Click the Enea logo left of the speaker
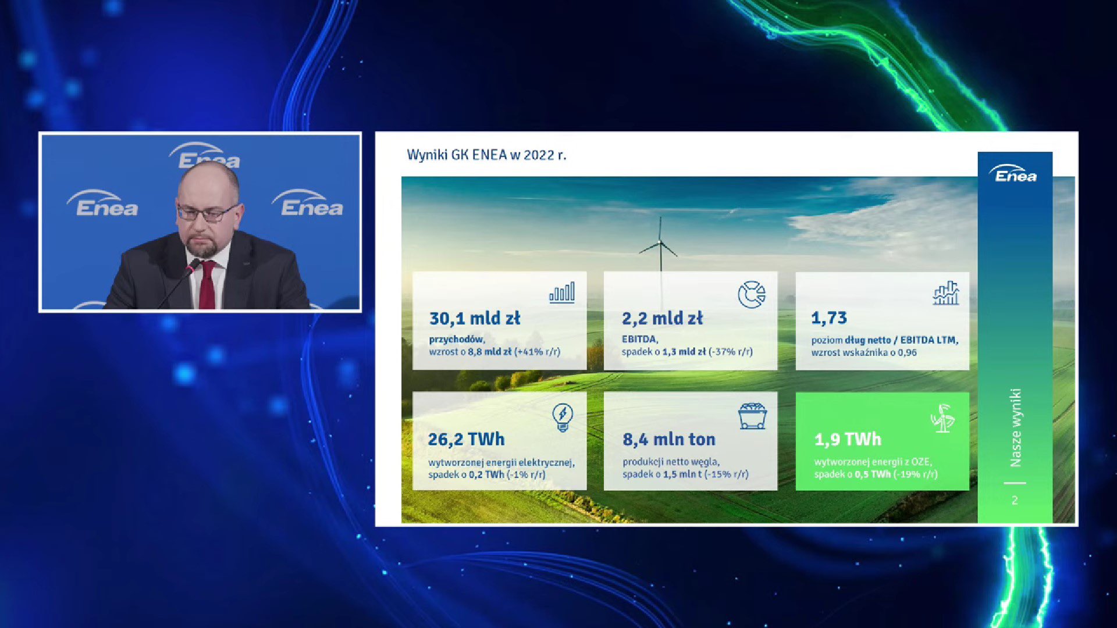1117x628 pixels. pos(103,204)
